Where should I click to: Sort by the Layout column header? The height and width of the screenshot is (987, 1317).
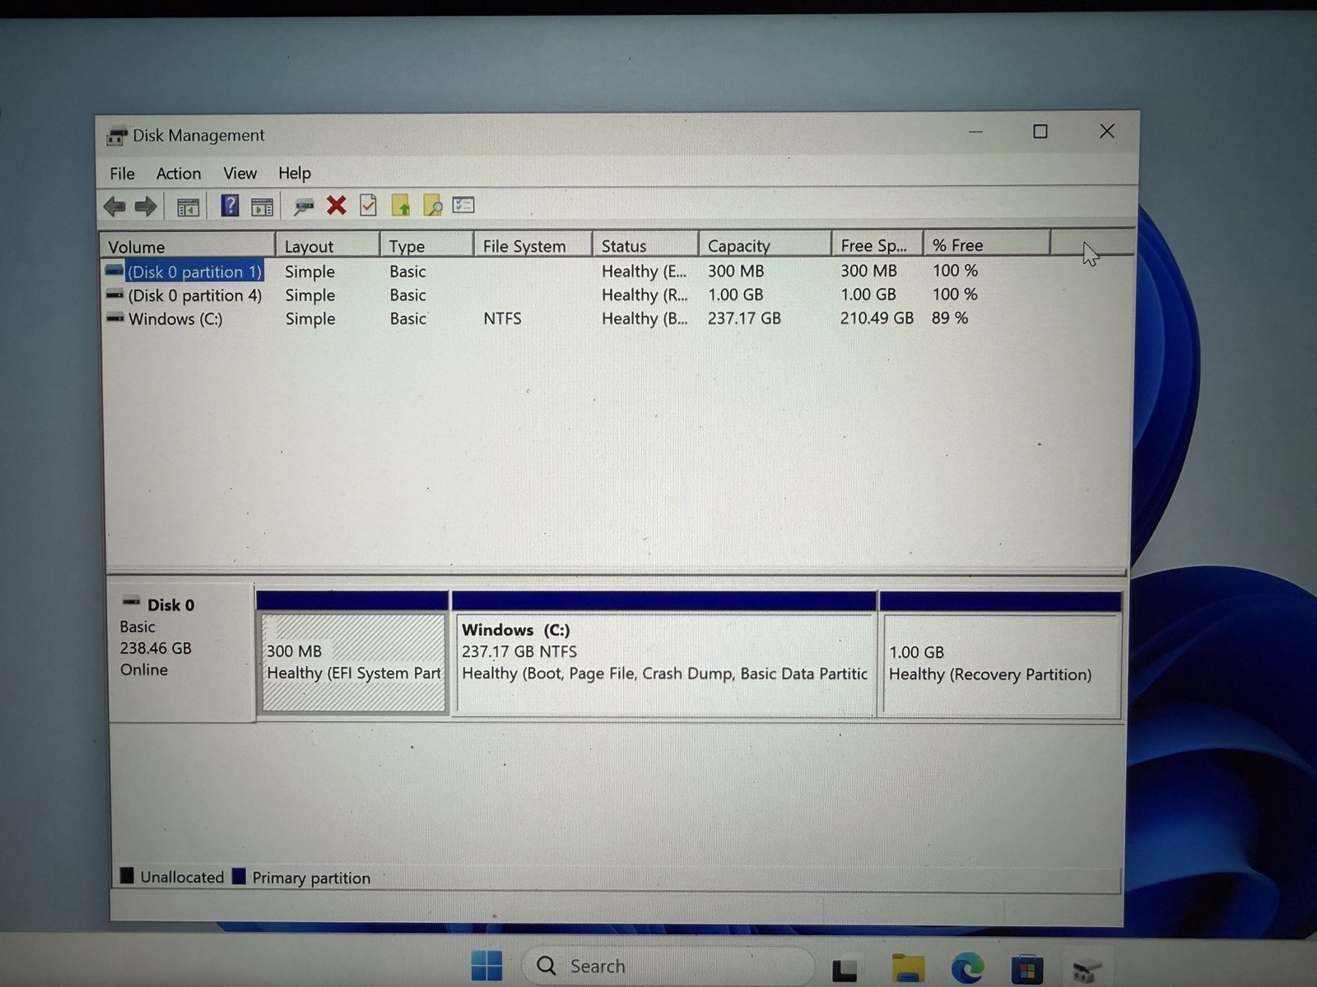[x=328, y=245]
